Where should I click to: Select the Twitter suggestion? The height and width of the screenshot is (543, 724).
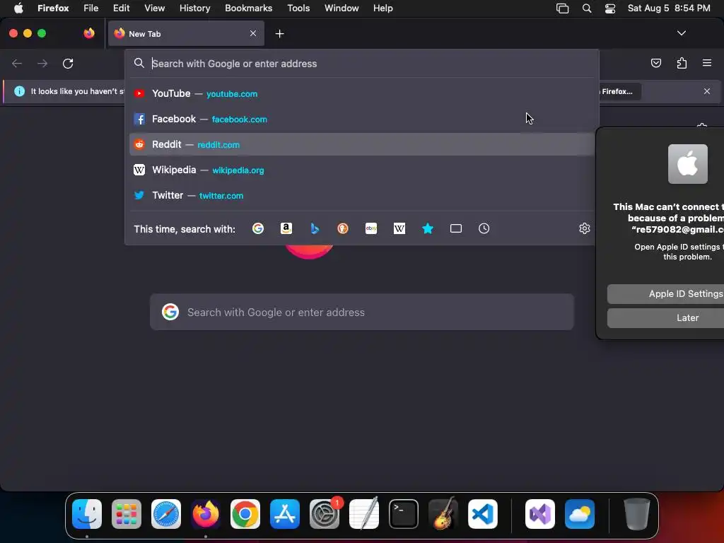[x=362, y=195]
